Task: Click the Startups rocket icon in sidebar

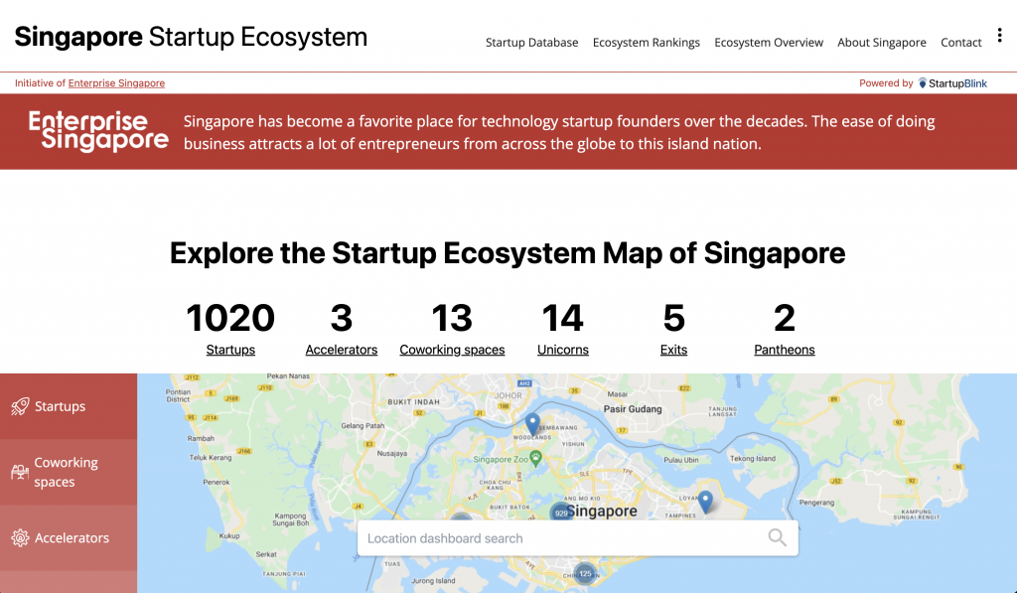Action: 20,406
